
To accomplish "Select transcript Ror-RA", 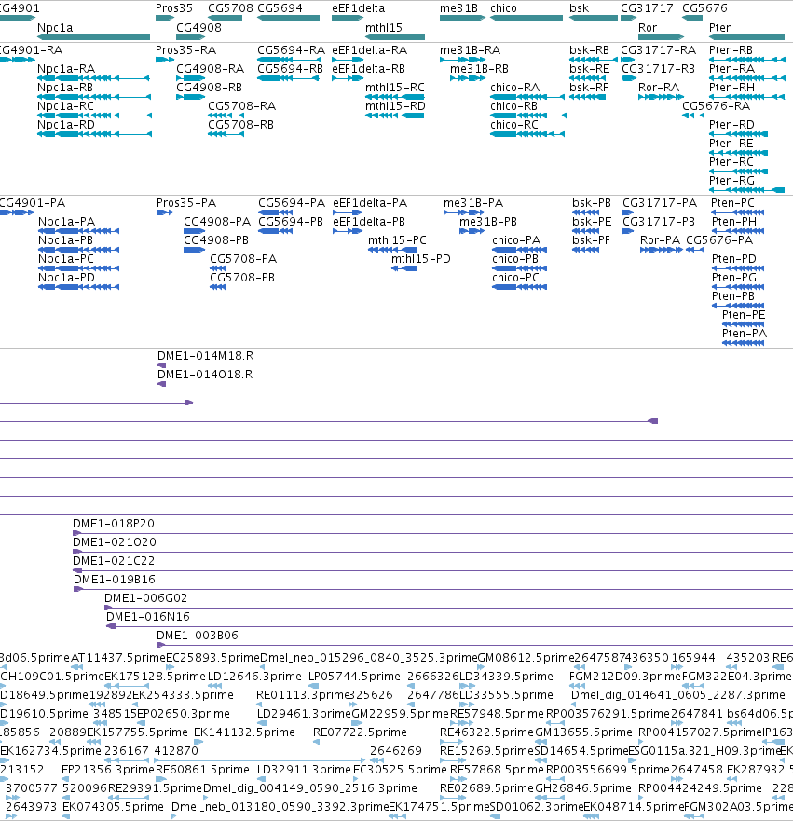I will 661,97.
